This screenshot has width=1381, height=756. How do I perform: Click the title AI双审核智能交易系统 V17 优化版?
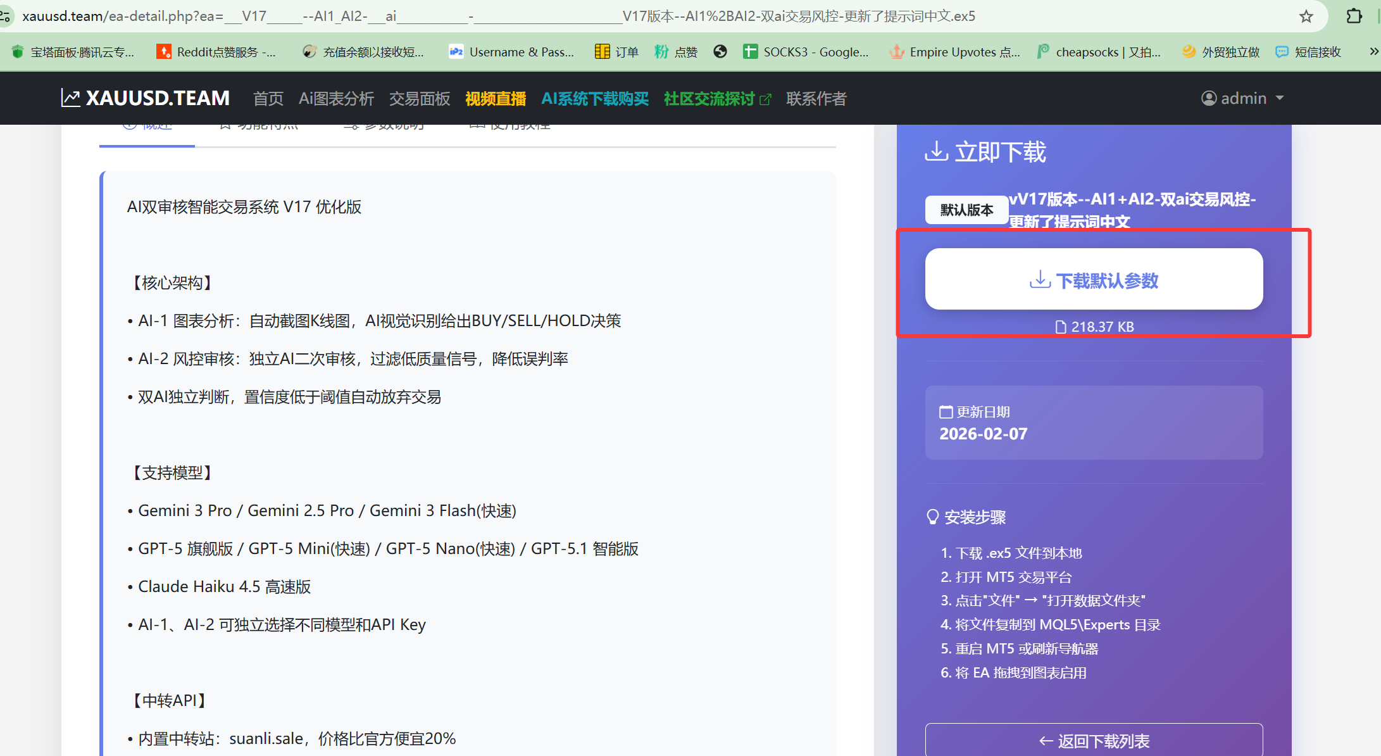click(244, 207)
